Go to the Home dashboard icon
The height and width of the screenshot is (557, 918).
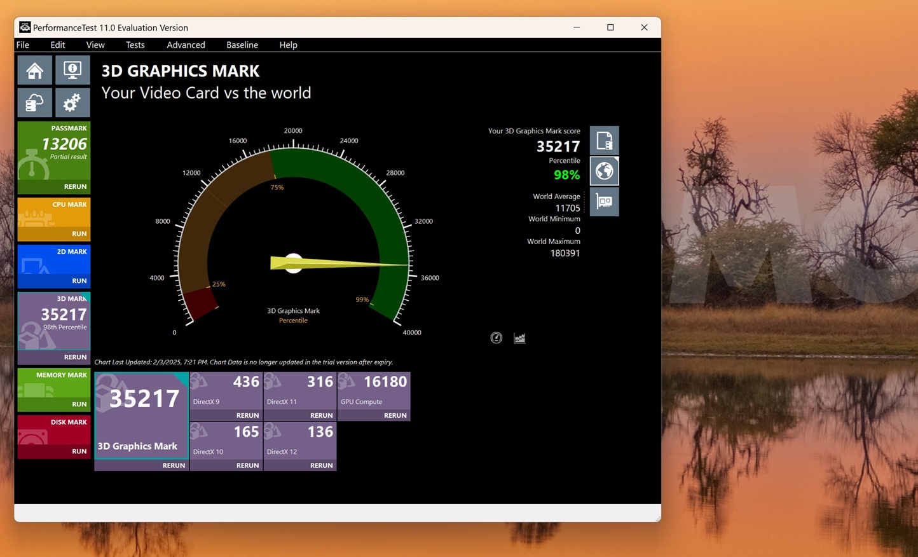pyautogui.click(x=34, y=71)
